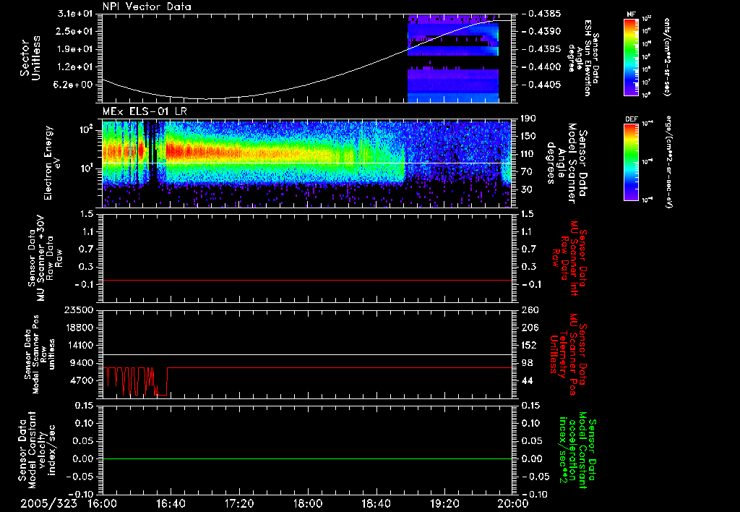740x512 pixels.
Task: Click the '14100' scanner position tick
Action: coord(78,345)
